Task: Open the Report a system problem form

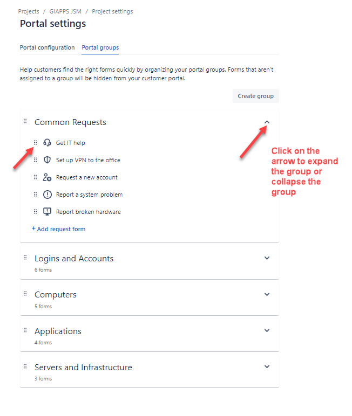Action: [89, 195]
